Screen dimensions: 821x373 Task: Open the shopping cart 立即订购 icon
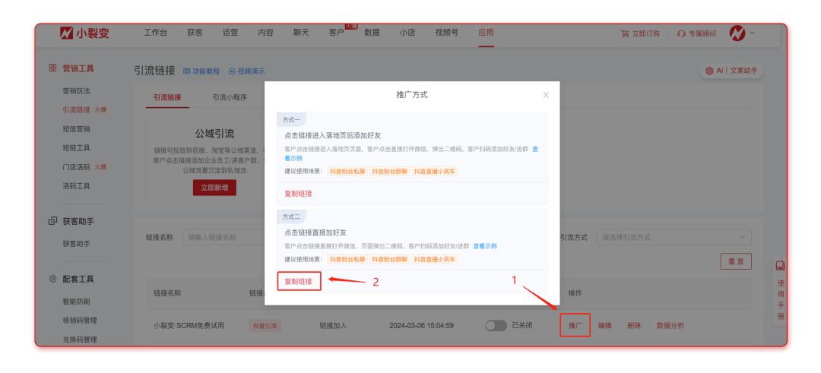tap(625, 33)
